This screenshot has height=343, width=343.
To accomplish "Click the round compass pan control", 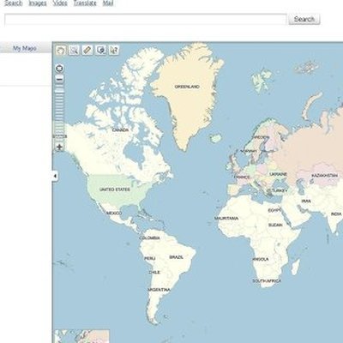I will click(59, 69).
